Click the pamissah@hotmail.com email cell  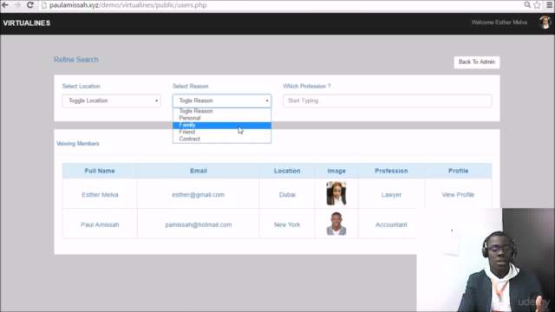pos(199,224)
